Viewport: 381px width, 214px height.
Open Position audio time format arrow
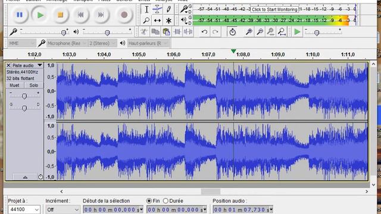tap(271, 210)
